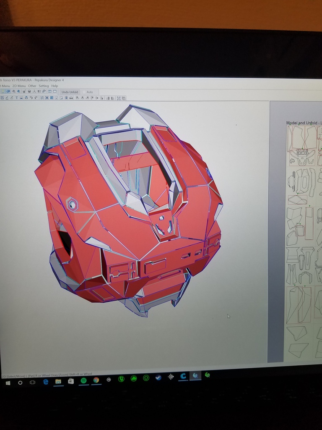Click the chain link icon

(x=44, y=92)
